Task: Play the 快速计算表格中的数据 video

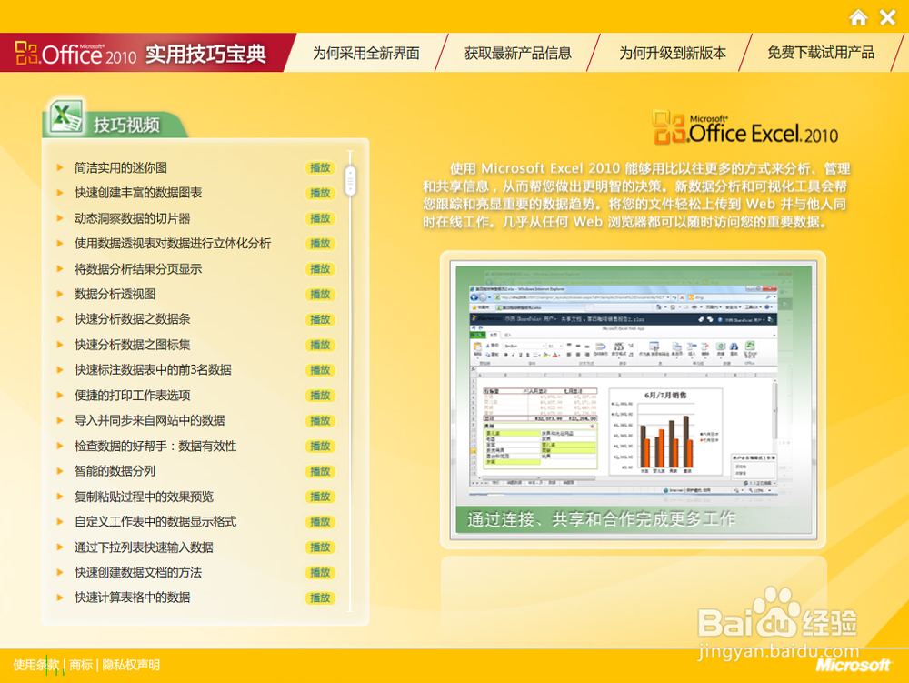Action: (320, 598)
